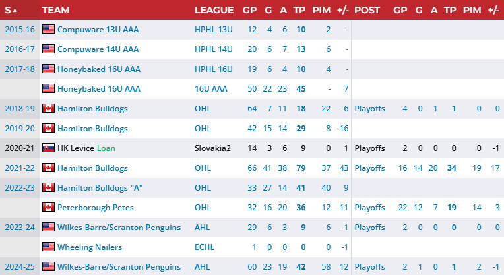Click the HPHL 13U league link
The height and width of the screenshot is (275, 504).
click(x=214, y=30)
